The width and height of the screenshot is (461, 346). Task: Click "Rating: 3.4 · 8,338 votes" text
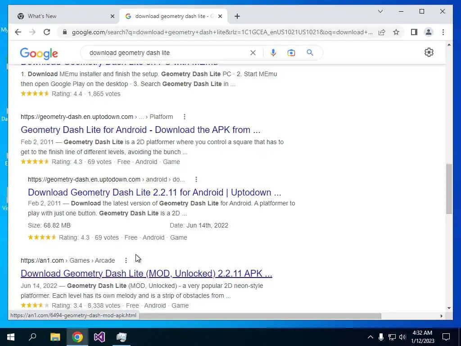(x=86, y=305)
